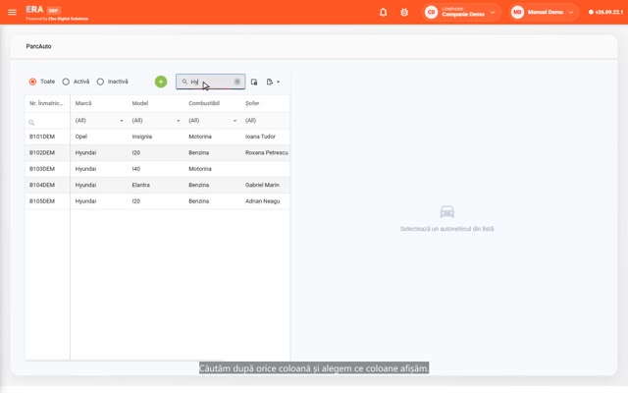This screenshot has width=628, height=393.
Task: Click driver Adrian Neagu
Action: [262, 201]
